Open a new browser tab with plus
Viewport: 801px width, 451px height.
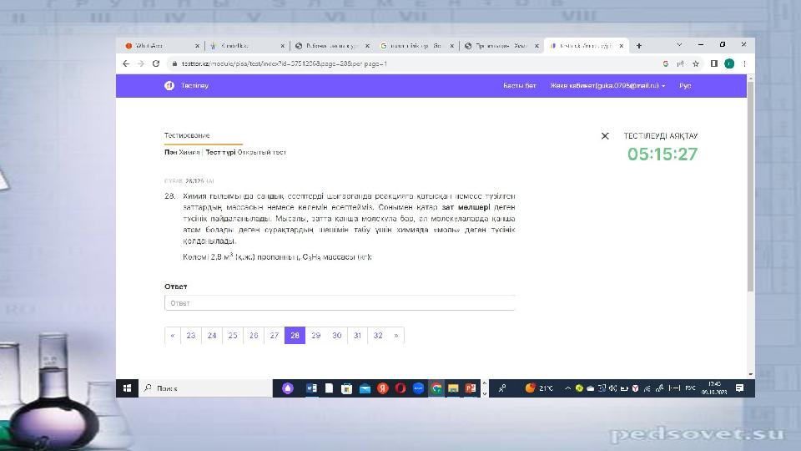coord(638,46)
